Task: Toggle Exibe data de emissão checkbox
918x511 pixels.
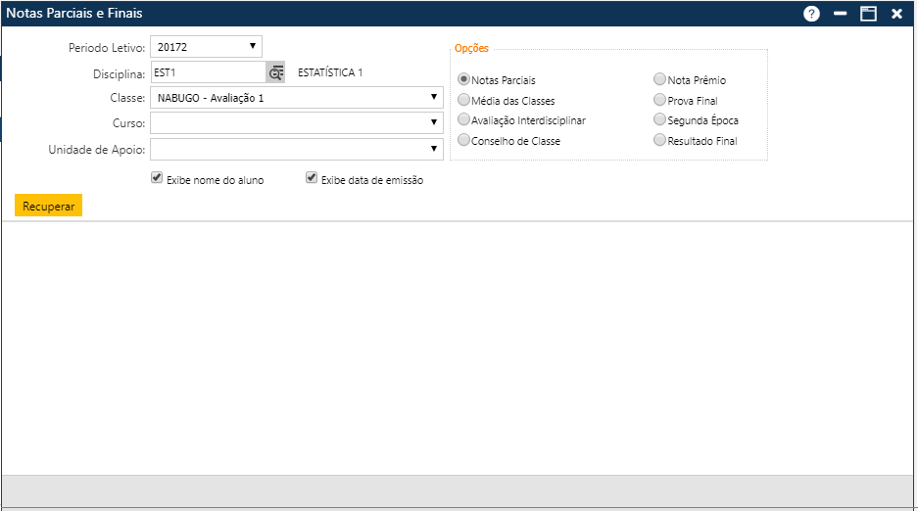Action: 312,179
